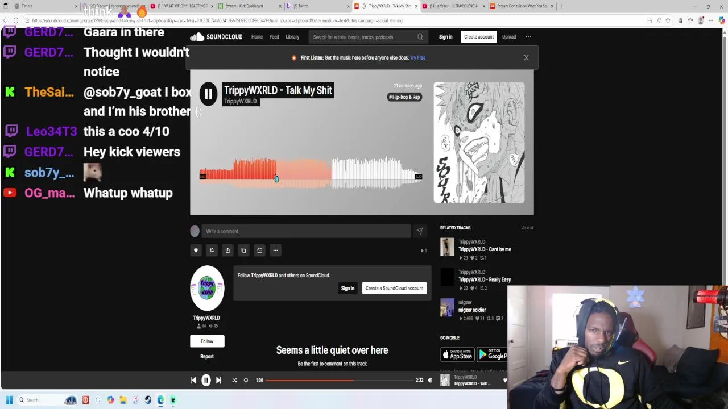
Task: Switch to Jarfaiter - ULTRAVIOLENCIA tab
Action: (x=453, y=6)
